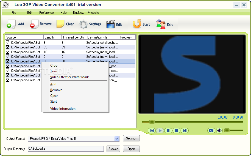
Task: Take a snapshot with the camera icon
Action: (211, 130)
